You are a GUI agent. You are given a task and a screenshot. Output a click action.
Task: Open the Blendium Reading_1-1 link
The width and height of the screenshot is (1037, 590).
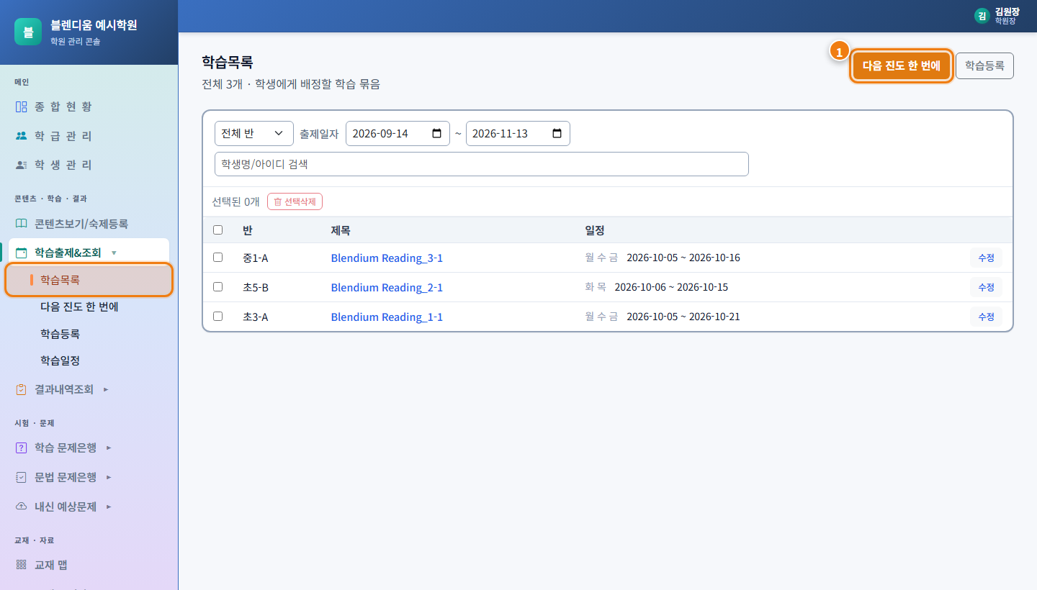pyautogui.click(x=387, y=317)
